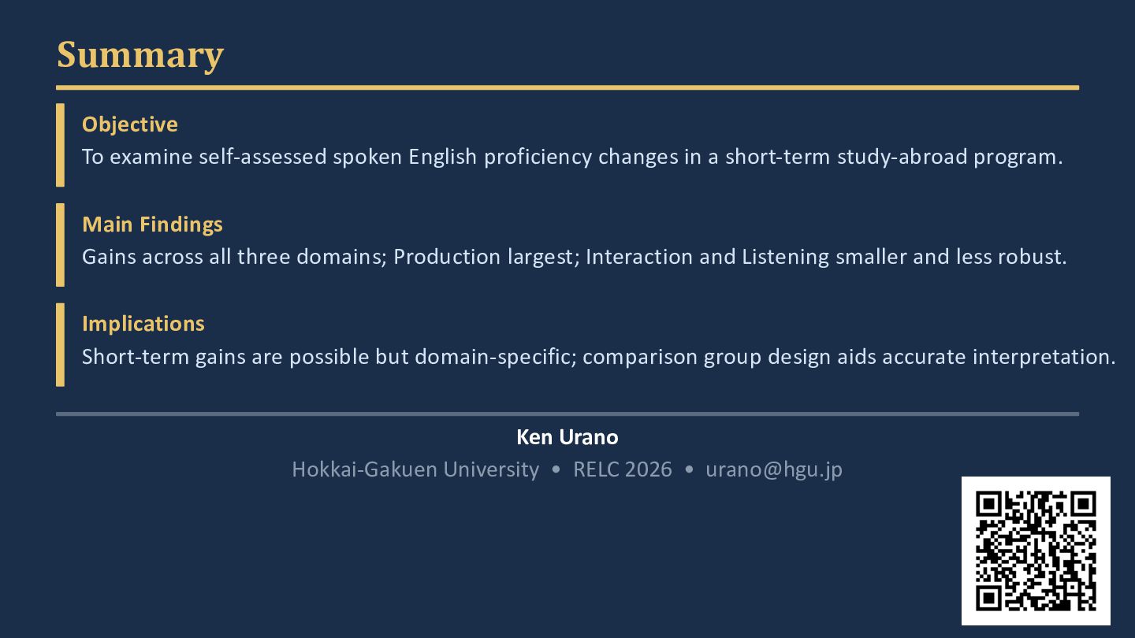The height and width of the screenshot is (638, 1135).
Task: Click the gold line under Summary title
Action: 567,87
